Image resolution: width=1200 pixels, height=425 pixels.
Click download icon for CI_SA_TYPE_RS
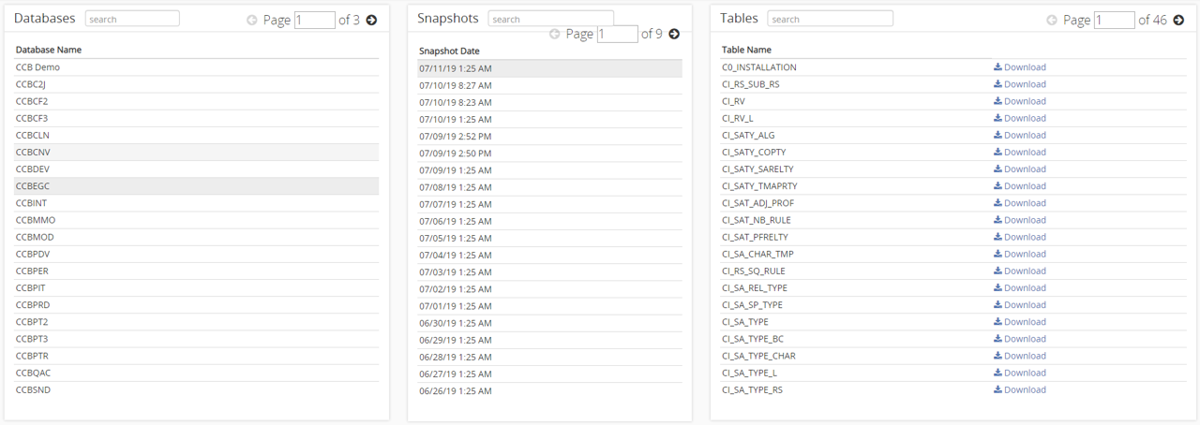pyautogui.click(x=998, y=389)
